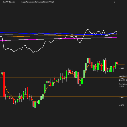
Task: Click the "munafasutrain.tbrjar.com" site label
Action: click(x=32, y=2)
